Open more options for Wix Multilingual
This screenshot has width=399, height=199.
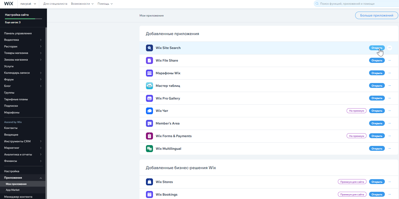[x=389, y=148]
